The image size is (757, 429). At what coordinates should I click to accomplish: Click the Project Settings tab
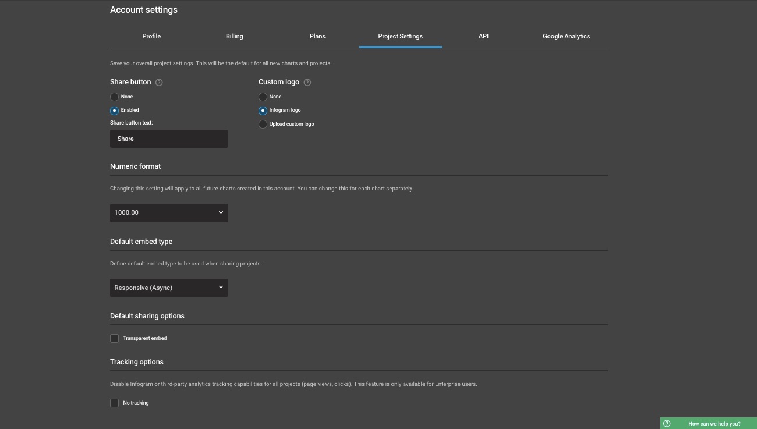point(401,36)
